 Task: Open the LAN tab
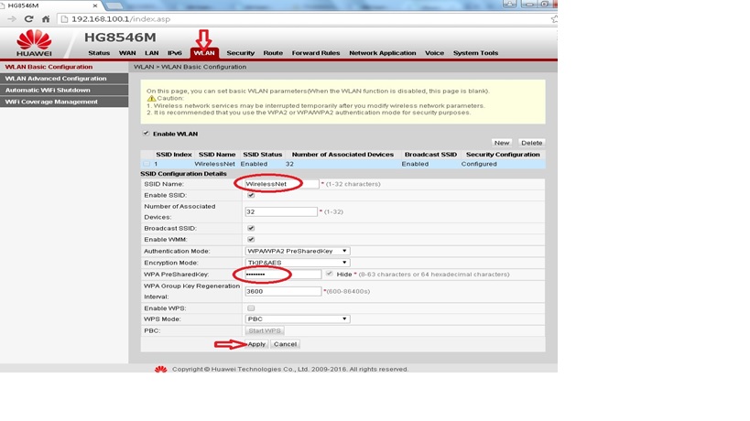(152, 53)
